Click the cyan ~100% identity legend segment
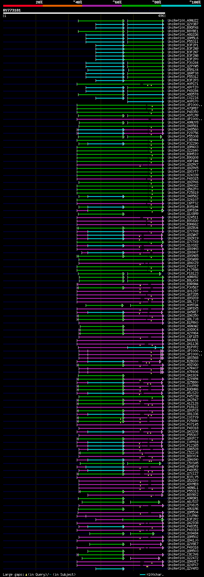This screenshot has width=204, height=577. pyautogui.click(x=181, y=6)
